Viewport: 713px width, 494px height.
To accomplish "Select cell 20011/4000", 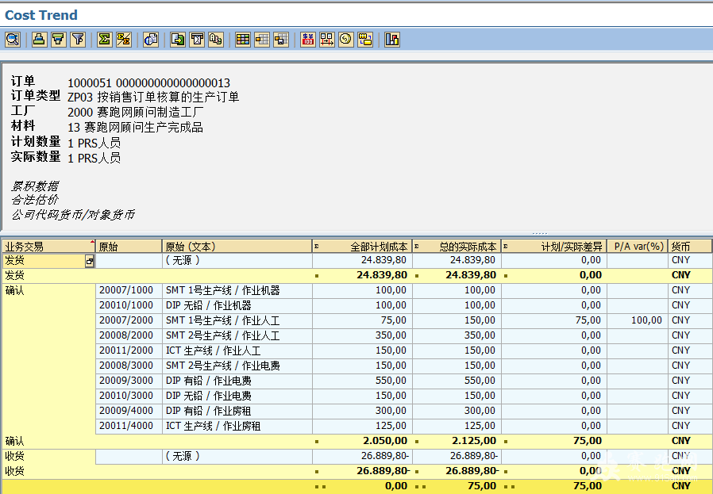I will pos(129,426).
